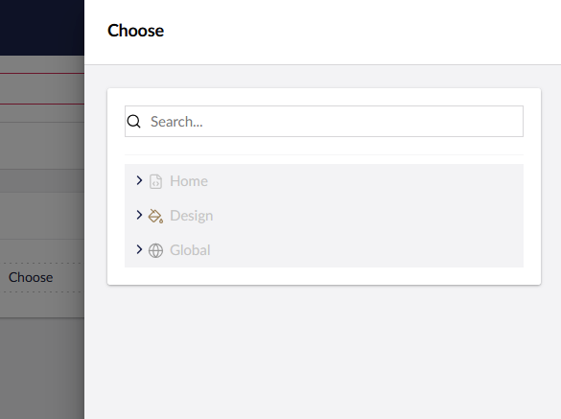Select the Global item label
Image resolution: width=561 pixels, height=419 pixels.
point(190,250)
